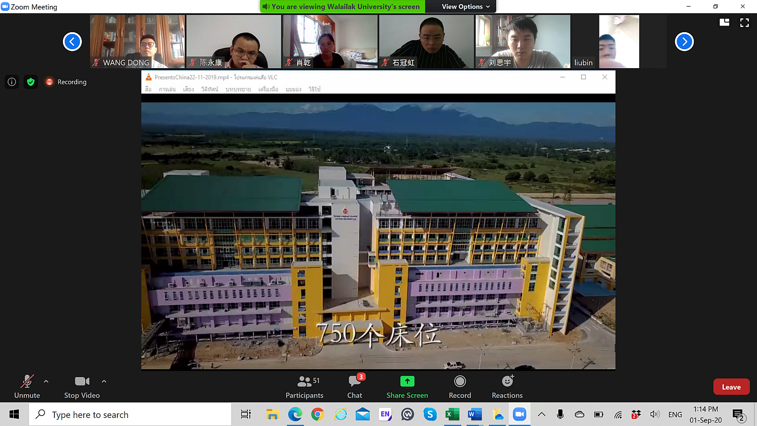Expand audio options arrow next to Unmute
This screenshot has width=757, height=426.
pos(46,381)
